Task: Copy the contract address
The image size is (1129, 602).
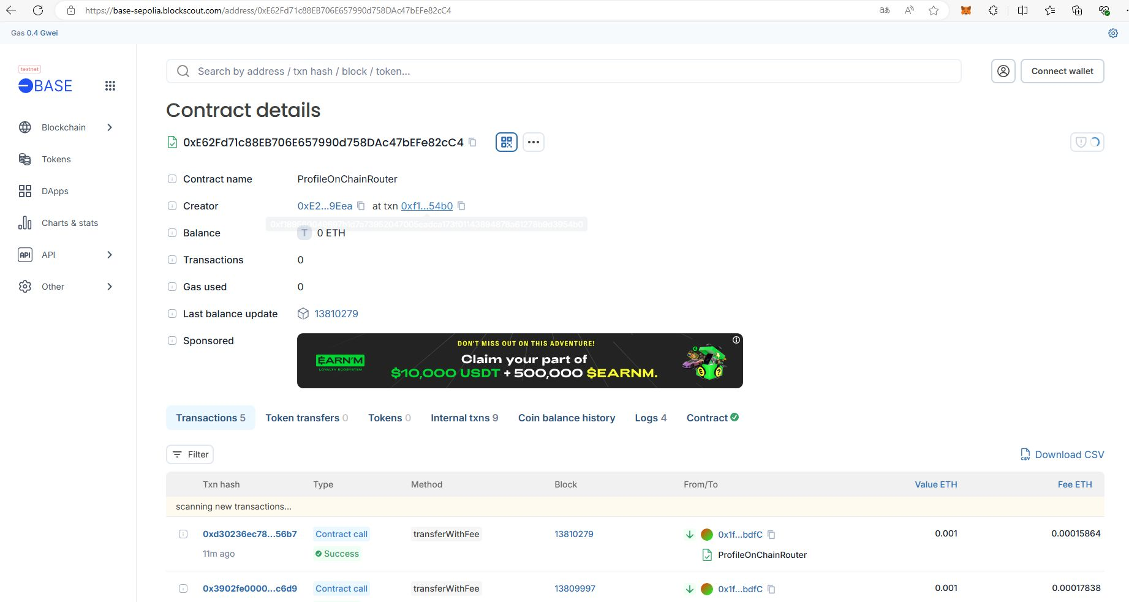Action: pyautogui.click(x=473, y=142)
